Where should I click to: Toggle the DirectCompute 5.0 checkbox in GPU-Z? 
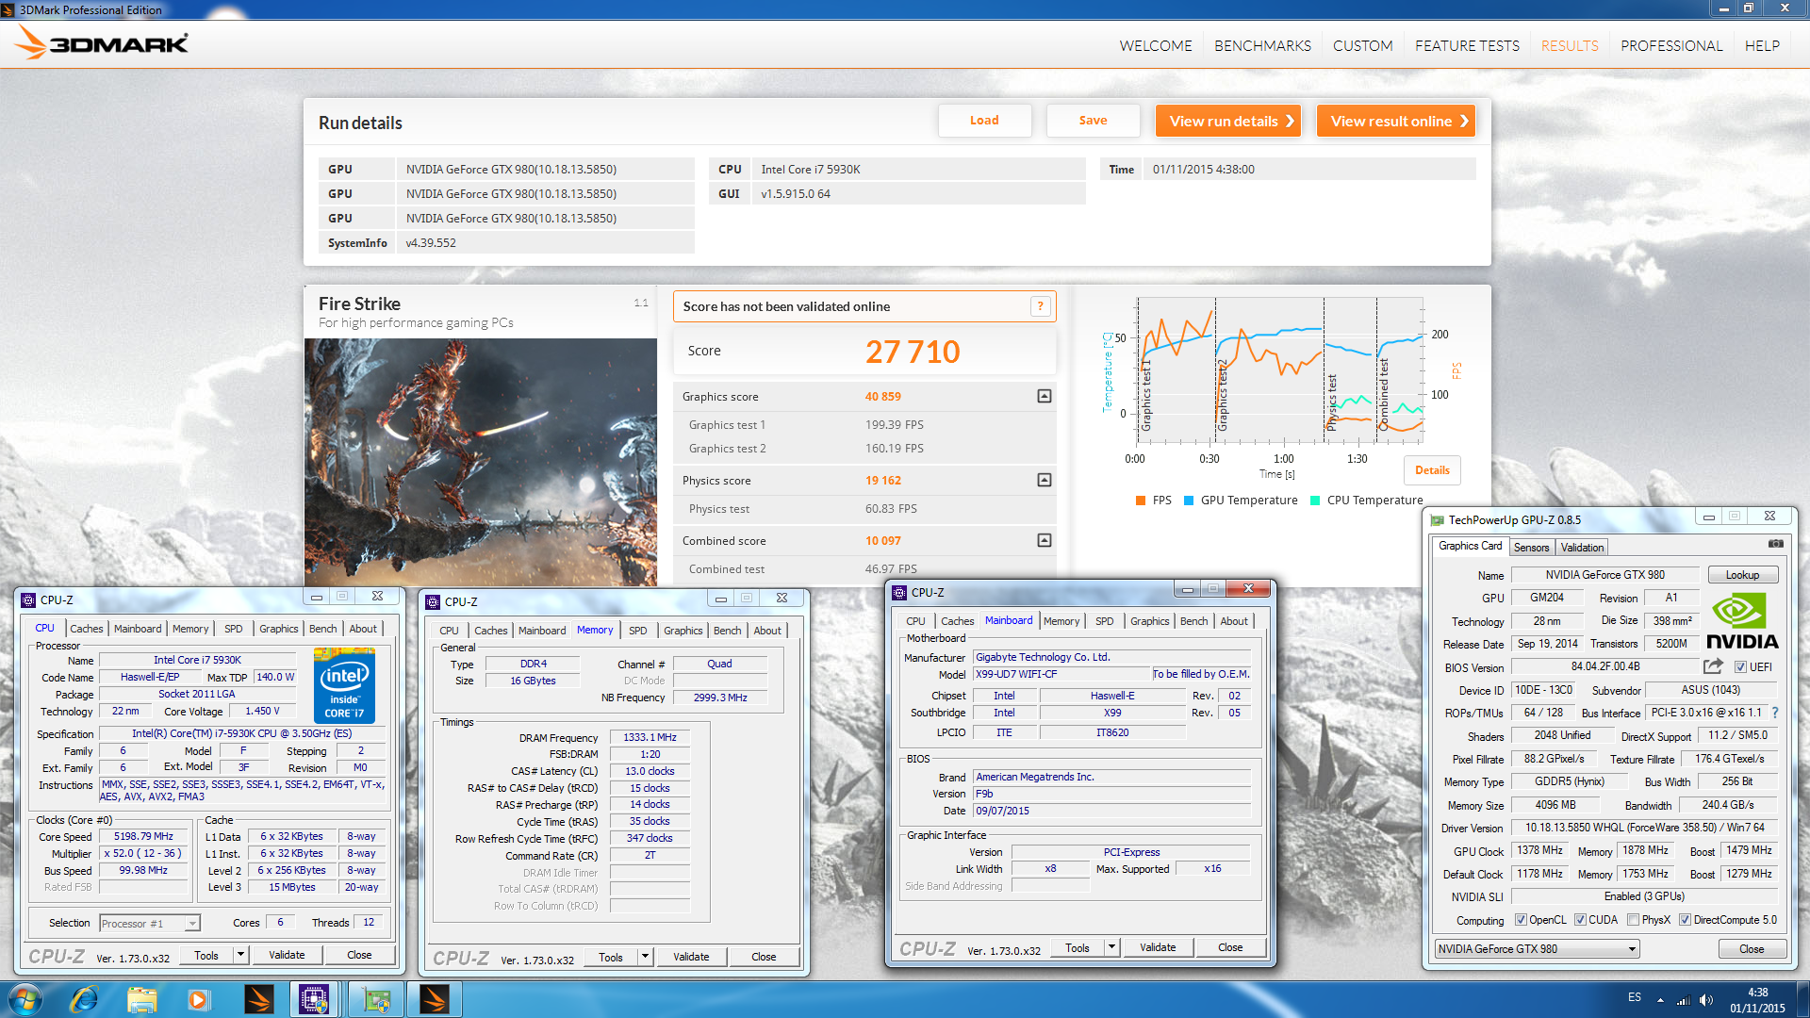point(1685,920)
